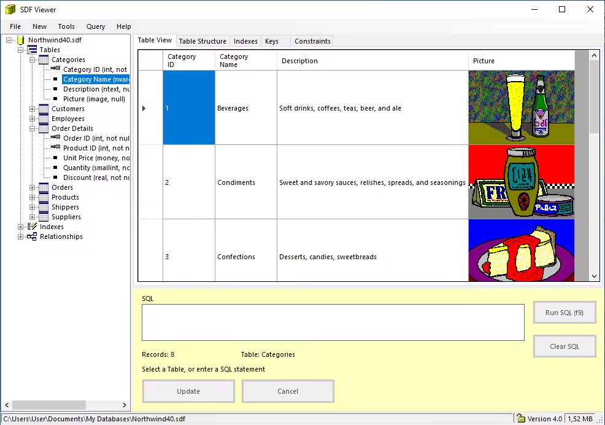Open the Tools menu
Image resolution: width=605 pixels, height=425 pixels.
pyautogui.click(x=66, y=26)
